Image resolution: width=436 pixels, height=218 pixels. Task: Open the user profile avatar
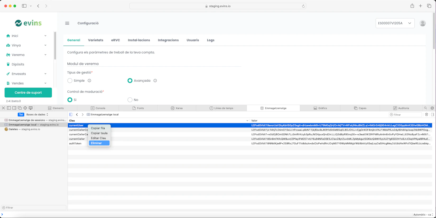click(x=423, y=23)
